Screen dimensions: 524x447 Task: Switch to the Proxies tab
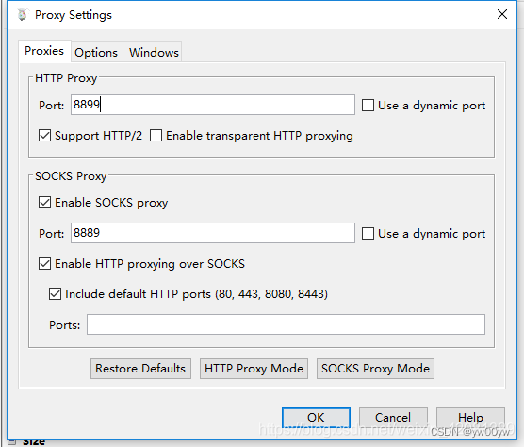44,51
